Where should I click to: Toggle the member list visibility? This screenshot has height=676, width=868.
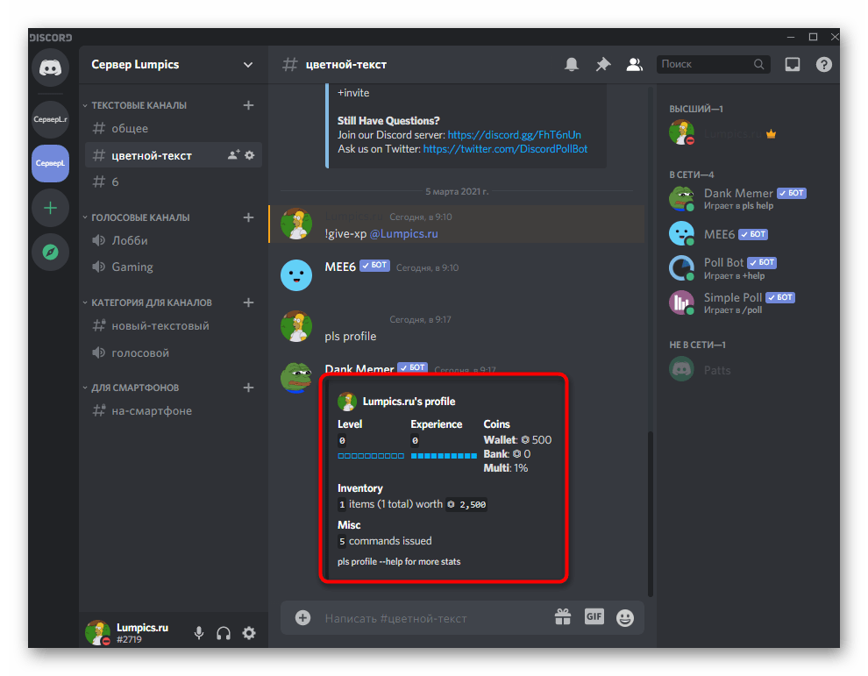[x=633, y=65]
